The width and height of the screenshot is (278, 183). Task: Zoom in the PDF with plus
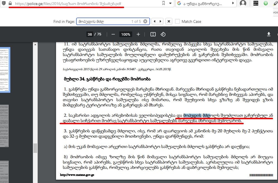(x=138, y=34)
